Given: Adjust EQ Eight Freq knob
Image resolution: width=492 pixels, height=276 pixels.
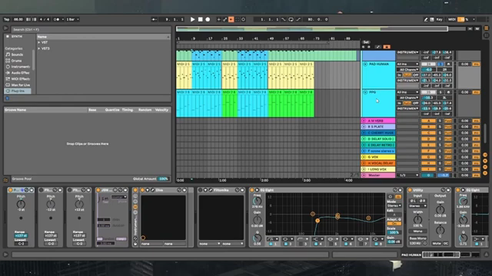Looking at the screenshot, I should pos(257,201).
